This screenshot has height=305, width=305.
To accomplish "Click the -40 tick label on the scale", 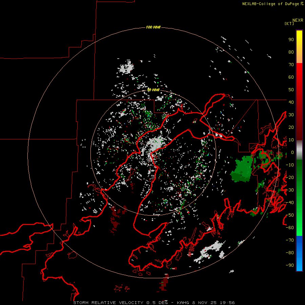I will coord(290,203).
